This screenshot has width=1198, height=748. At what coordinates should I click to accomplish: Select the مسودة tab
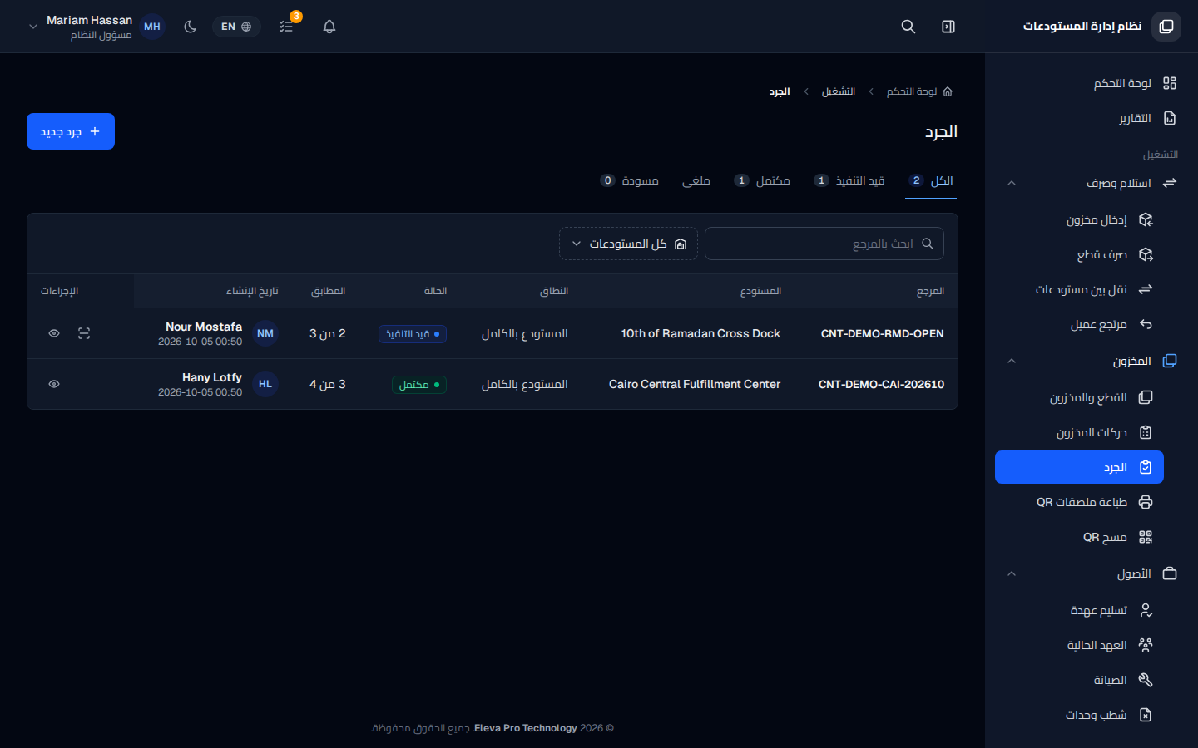[630, 180]
